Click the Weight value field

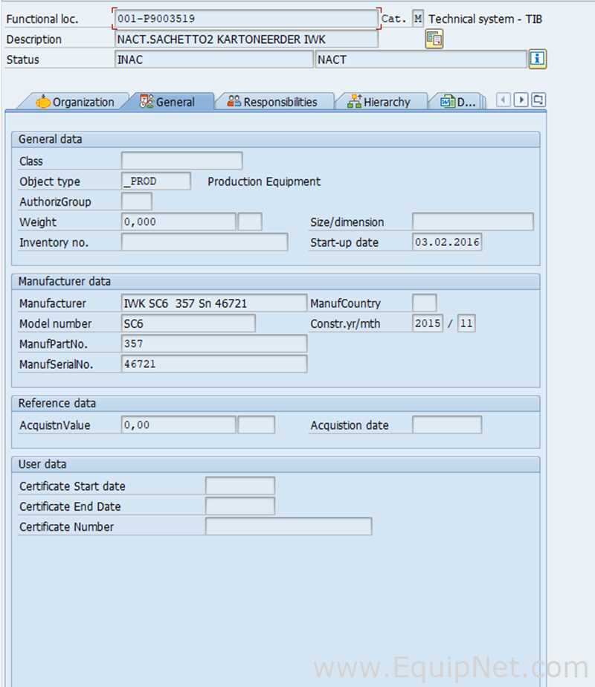click(x=178, y=222)
